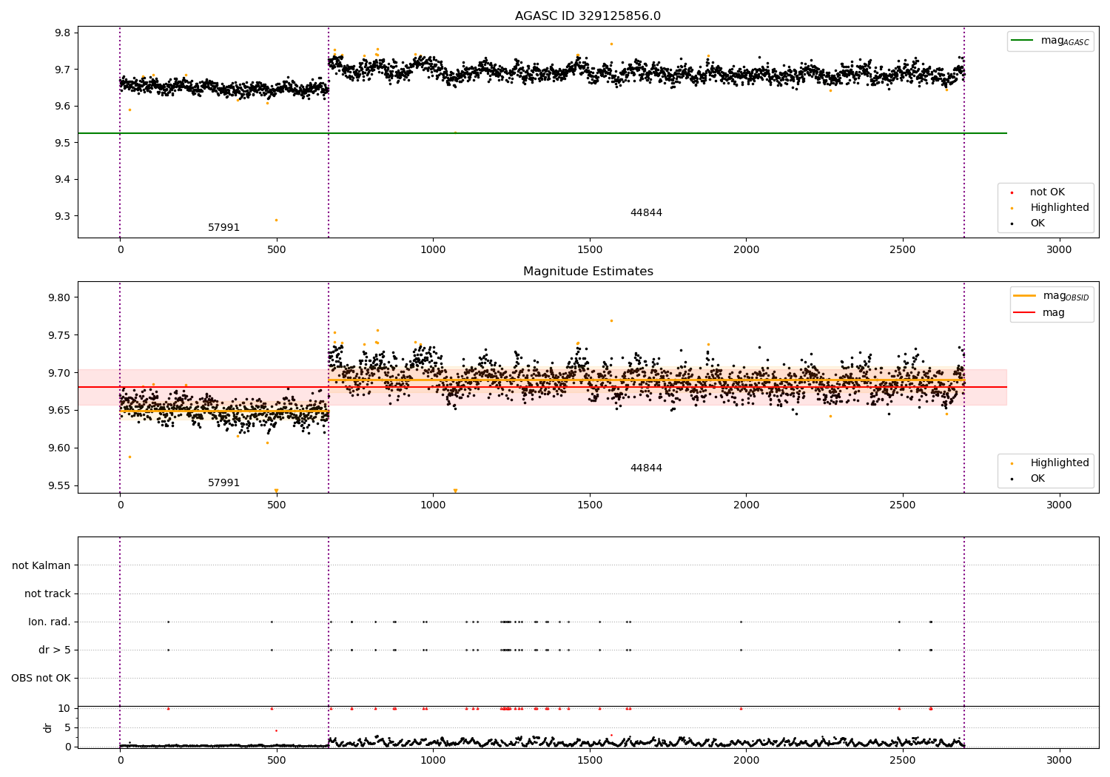
Task: Click the 'dr' y-axis label at bottom
Action: tap(48, 727)
